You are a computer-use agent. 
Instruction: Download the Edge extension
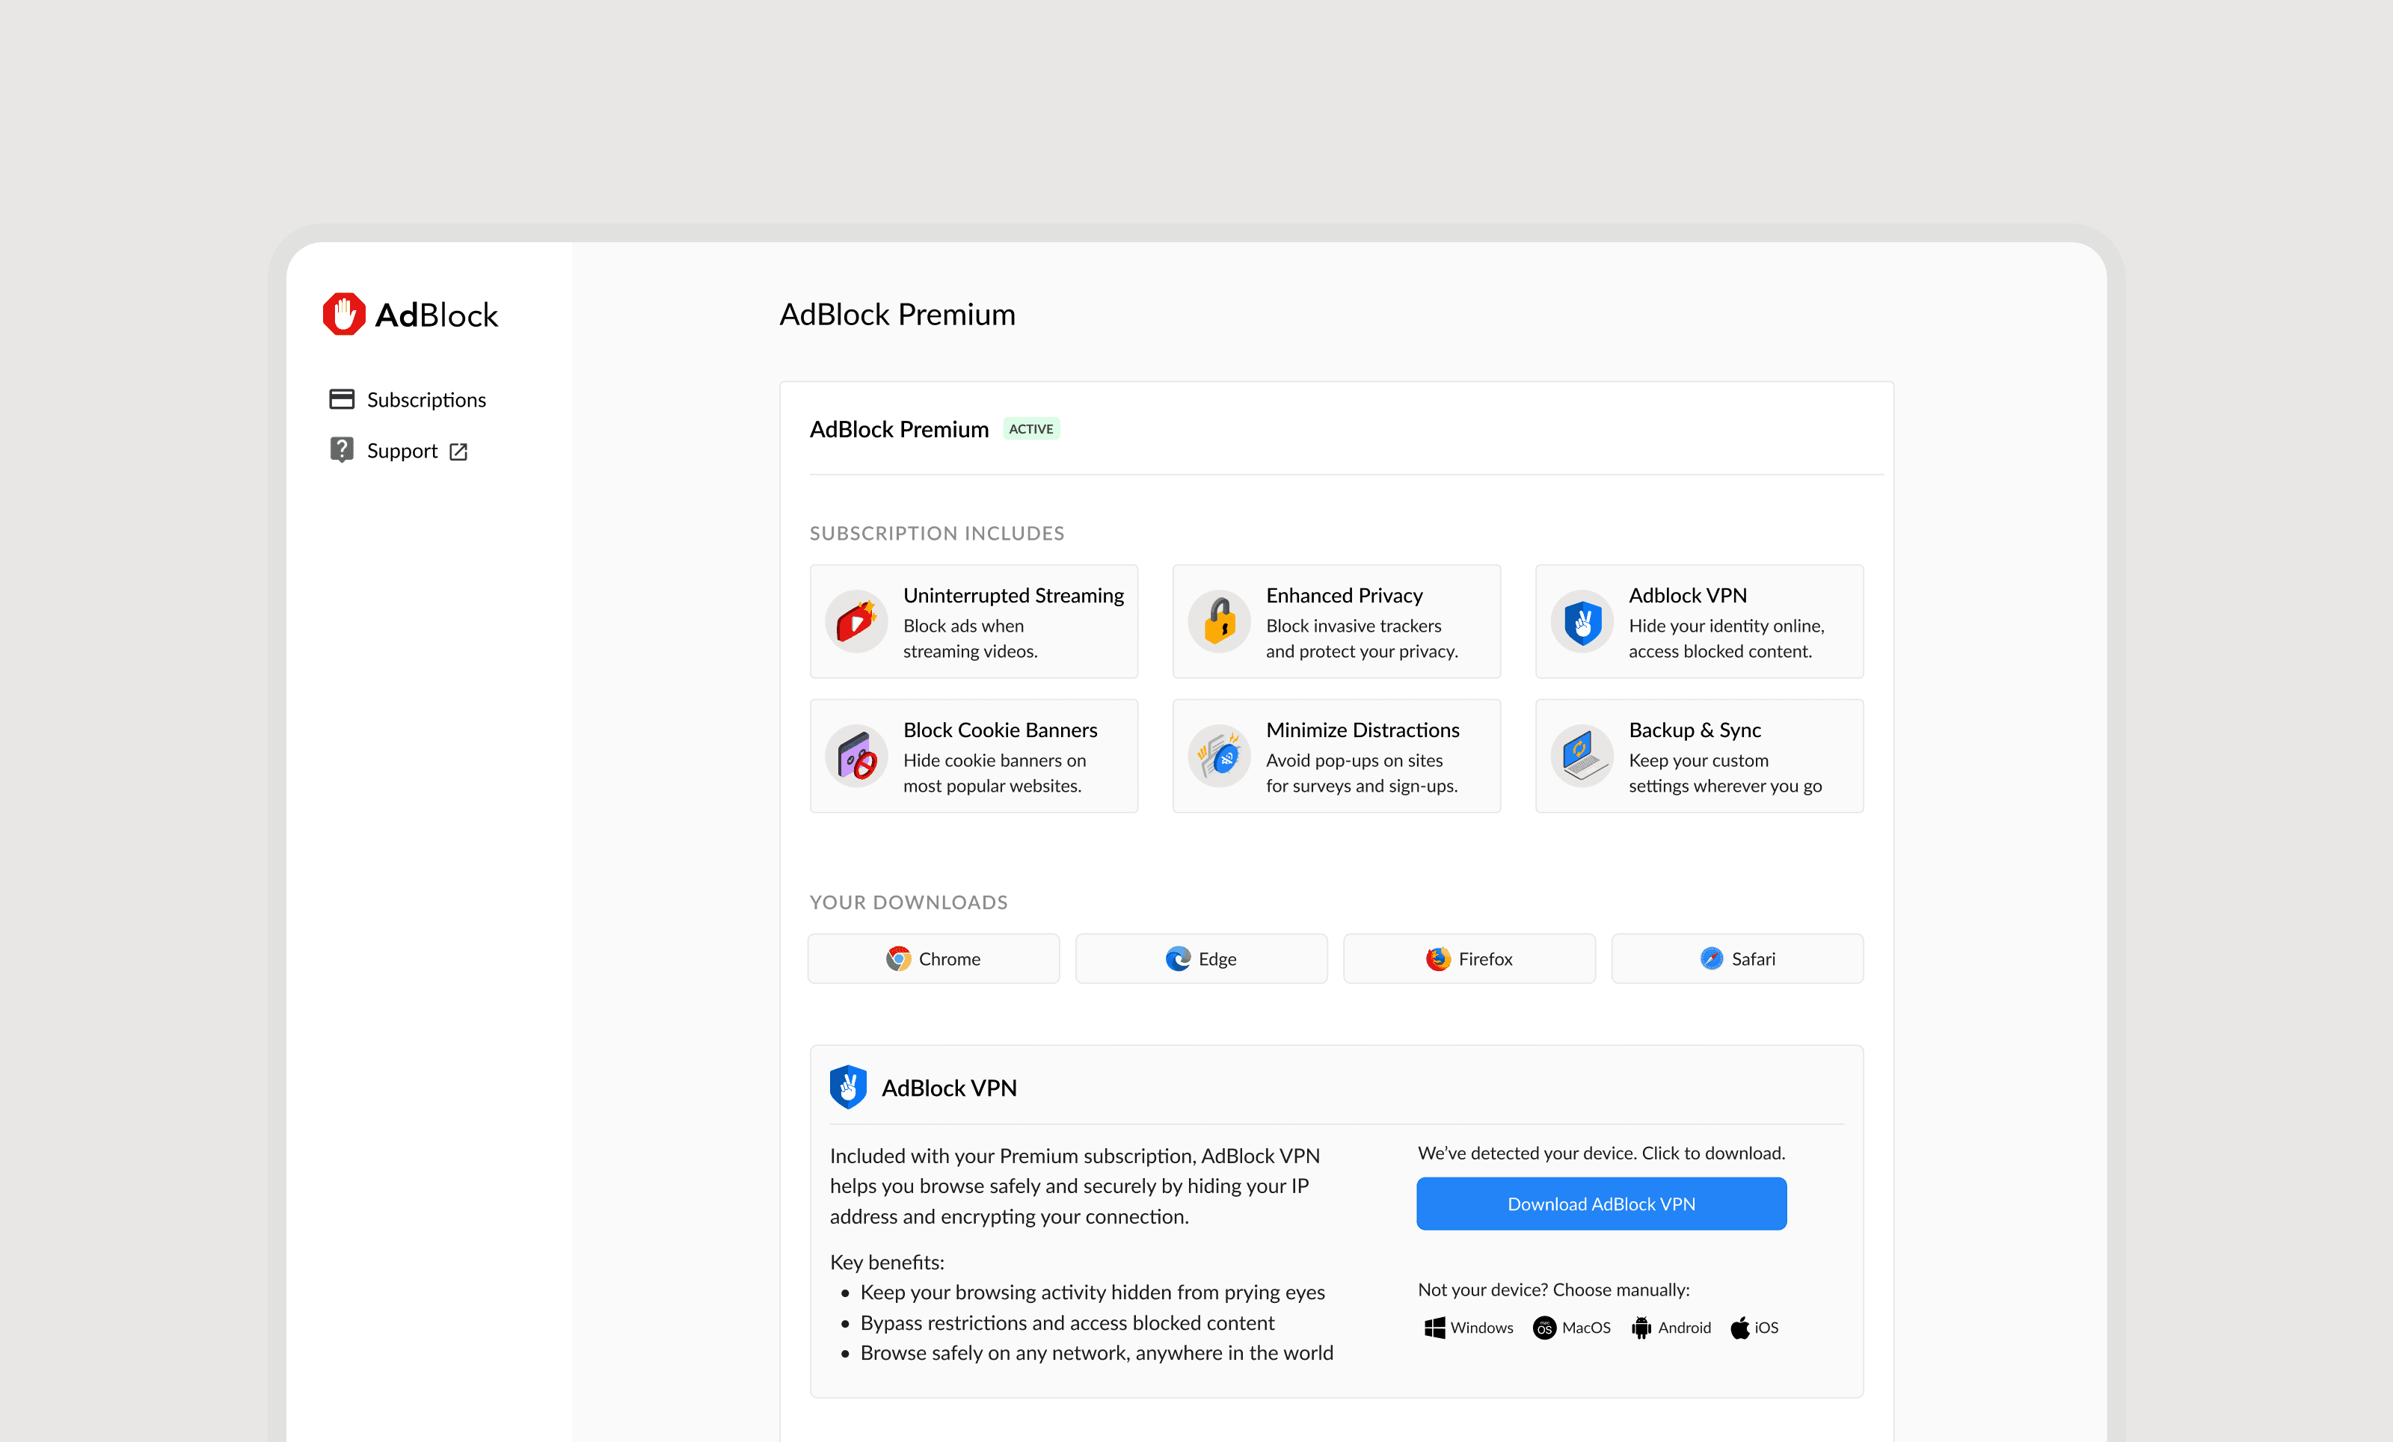tap(1201, 958)
